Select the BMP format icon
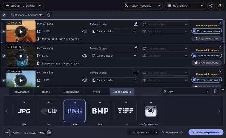226x138 pixels. click(100, 111)
